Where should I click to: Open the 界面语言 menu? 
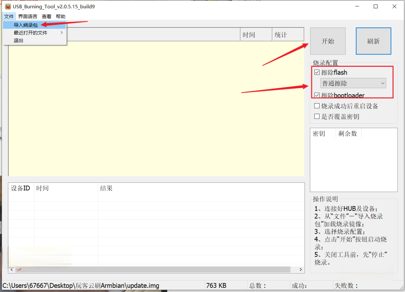click(28, 17)
